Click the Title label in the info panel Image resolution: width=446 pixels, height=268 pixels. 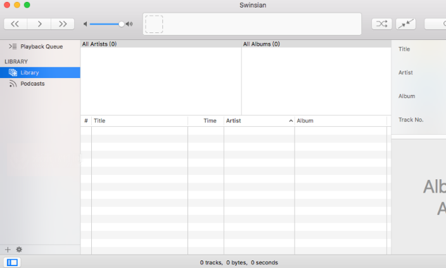404,49
